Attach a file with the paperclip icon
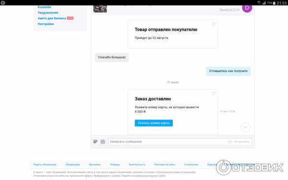This screenshot has width=288, height=180. coord(96,142)
